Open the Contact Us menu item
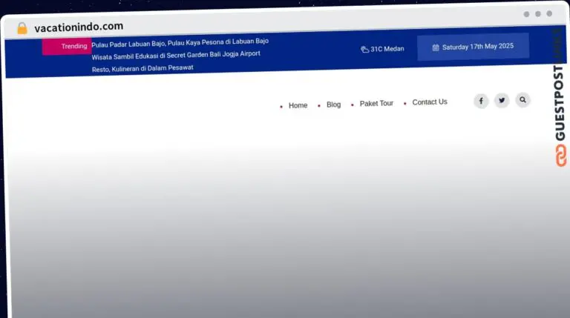This screenshot has height=318, width=570. click(x=429, y=102)
